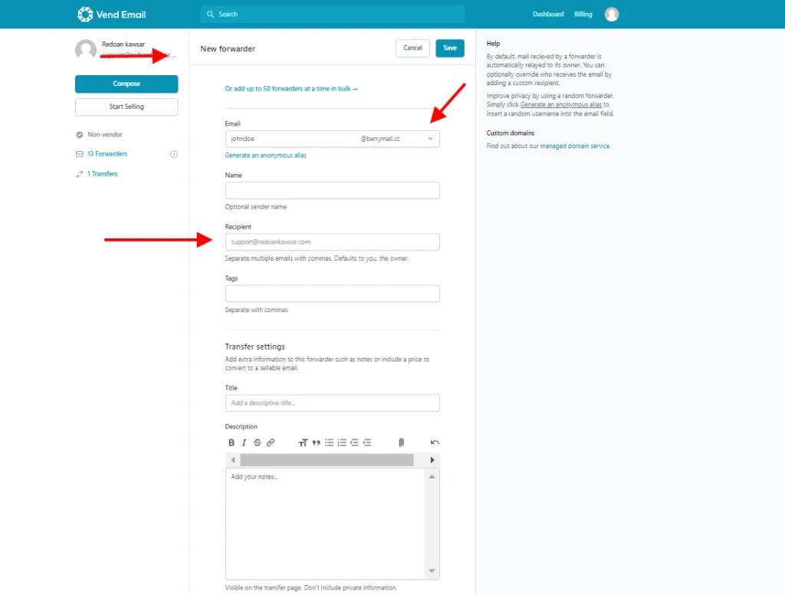Open the Dashboard page from top navigation
The height and width of the screenshot is (595, 785).
point(548,15)
